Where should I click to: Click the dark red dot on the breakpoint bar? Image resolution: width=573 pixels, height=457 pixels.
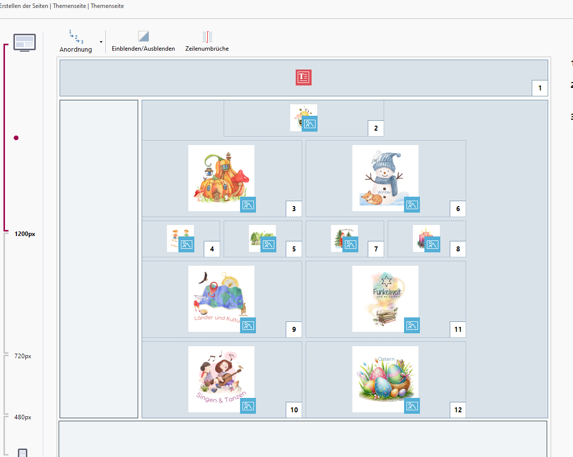point(16,138)
